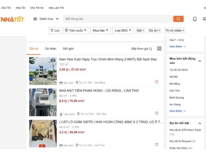Select Bình Dương in the sidebar
206x155 pixels.
pyautogui.click(x=177, y=98)
